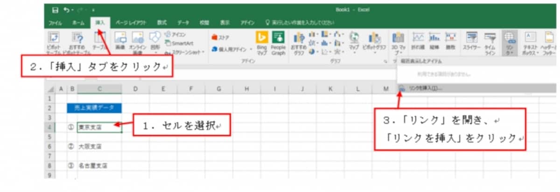Insert a ピボットテーブル (PivotTable)
This screenshot has width=560, height=192.
pyautogui.click(x=55, y=43)
